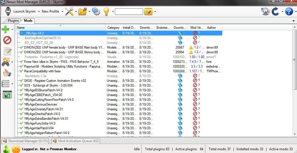
Task: Select the Mods tab
Action: (x=28, y=21)
